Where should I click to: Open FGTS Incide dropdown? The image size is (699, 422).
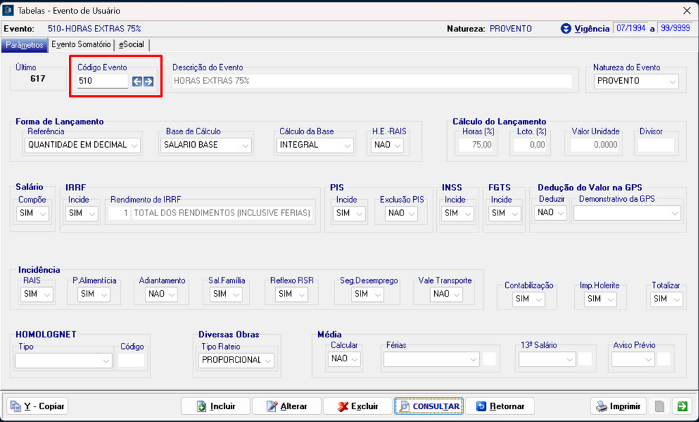[504, 213]
